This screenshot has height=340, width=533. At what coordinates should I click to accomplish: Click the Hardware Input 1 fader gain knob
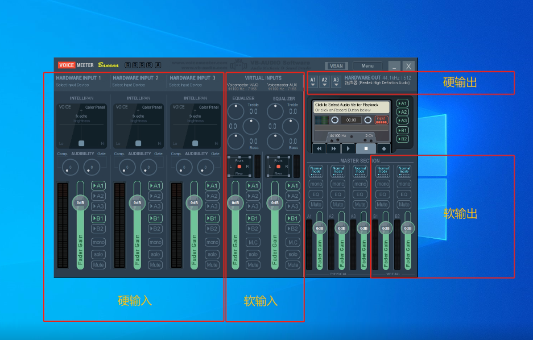80,203
